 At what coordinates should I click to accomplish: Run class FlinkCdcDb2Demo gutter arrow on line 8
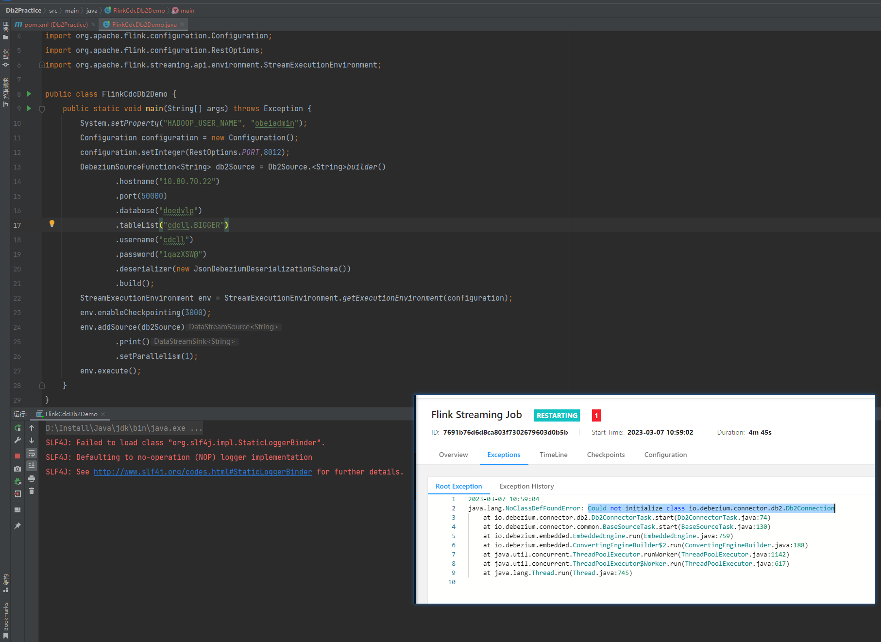29,94
